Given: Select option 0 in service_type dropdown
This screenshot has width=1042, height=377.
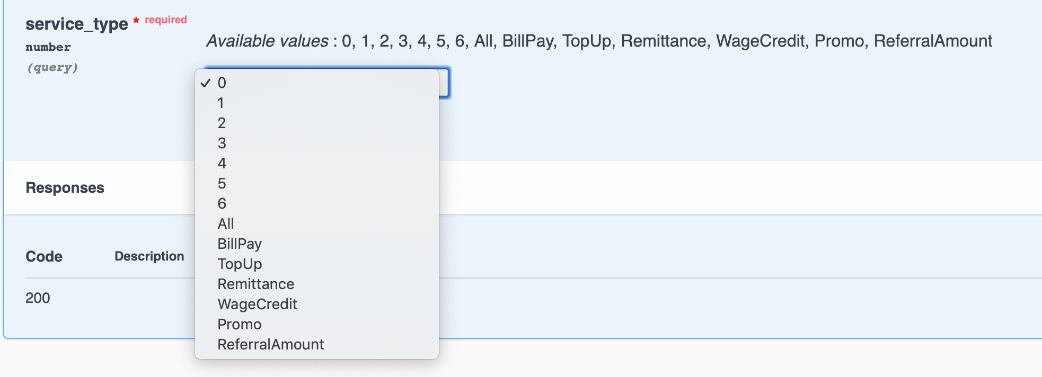Looking at the screenshot, I should (x=221, y=83).
